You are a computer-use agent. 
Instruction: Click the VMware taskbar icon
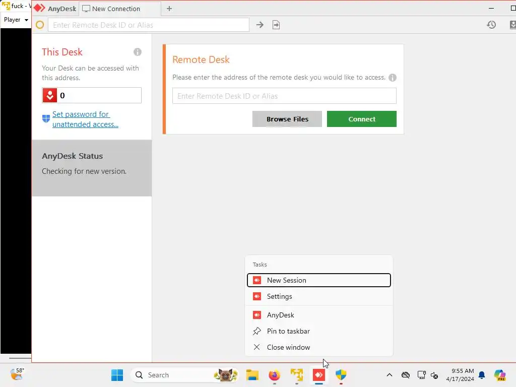tap(296, 375)
